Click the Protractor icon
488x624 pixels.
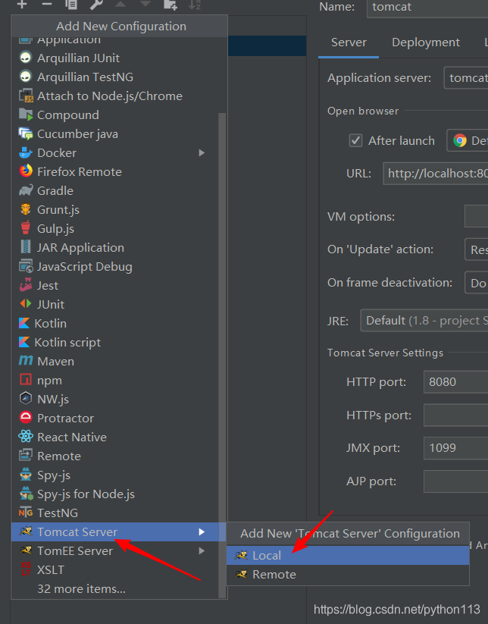26,418
